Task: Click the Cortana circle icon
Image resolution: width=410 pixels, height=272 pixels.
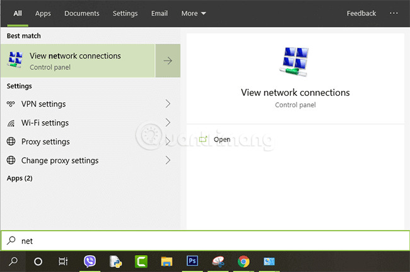Action: (x=38, y=261)
